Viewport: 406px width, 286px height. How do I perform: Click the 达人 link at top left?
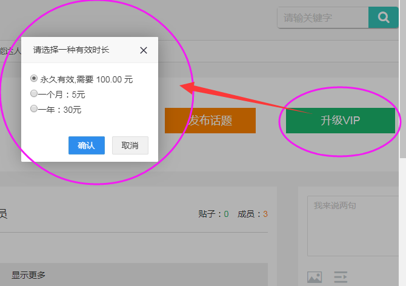coord(10,50)
